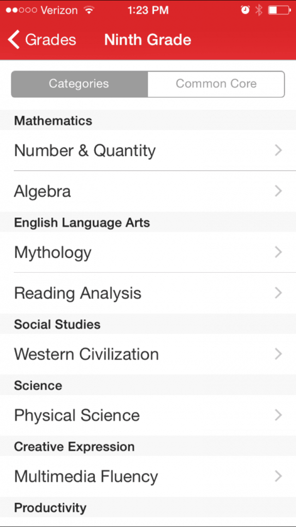Select the Categories segment

tap(79, 84)
